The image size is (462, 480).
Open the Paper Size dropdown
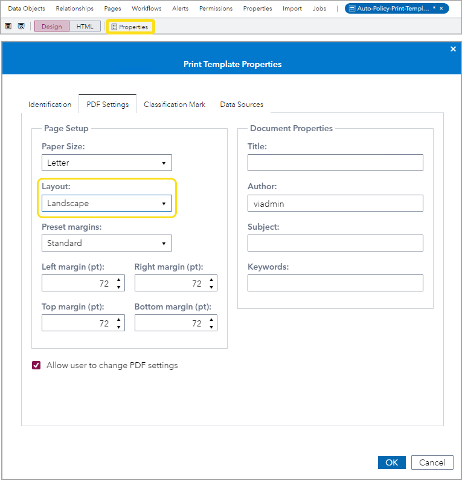(107, 163)
